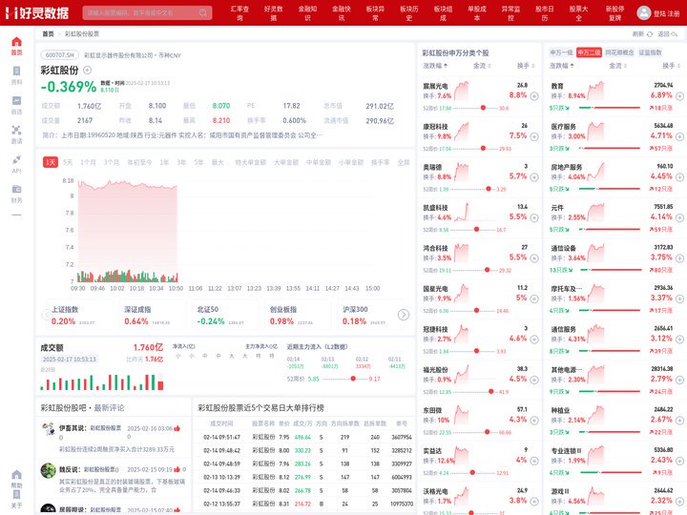This screenshot has width=687, height=515.
Task: Add 康冠科技 with its plus icon
Action: point(534,136)
